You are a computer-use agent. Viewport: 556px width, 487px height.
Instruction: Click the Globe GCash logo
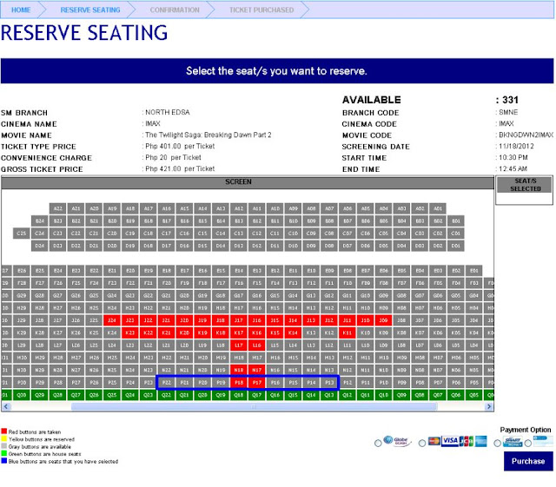398,441
